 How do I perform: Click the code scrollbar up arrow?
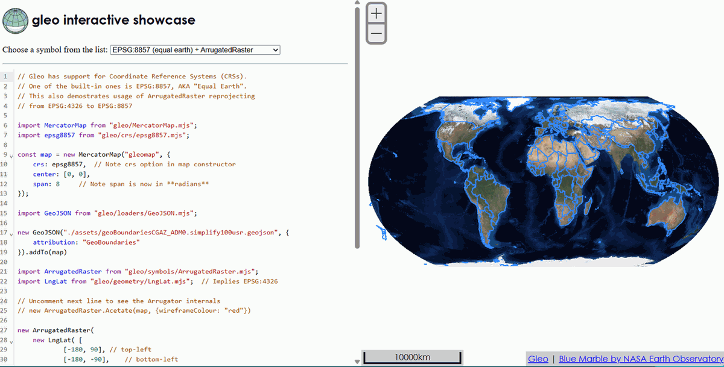pyautogui.click(x=357, y=4)
